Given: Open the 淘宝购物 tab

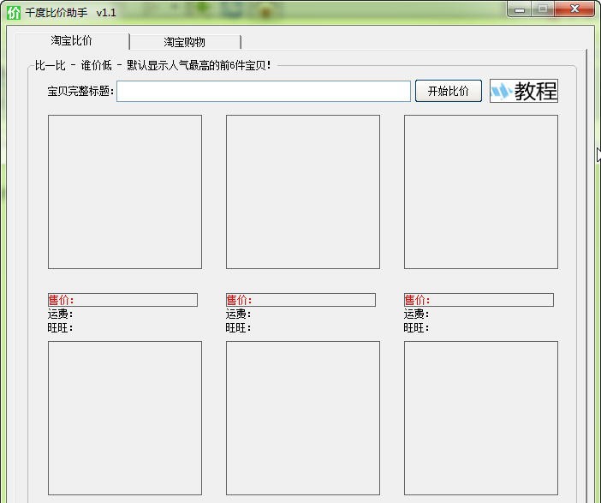Looking at the screenshot, I should 185,42.
